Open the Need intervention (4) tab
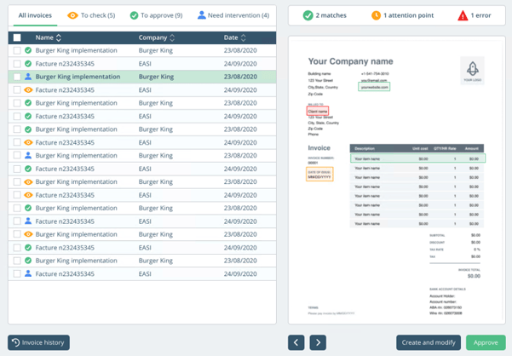Viewport: 512px width, 356px height. [x=233, y=15]
